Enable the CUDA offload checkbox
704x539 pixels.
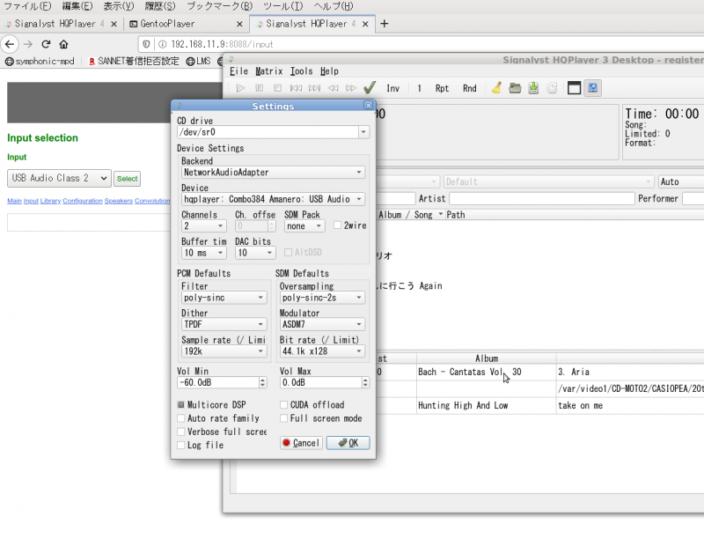click(283, 405)
